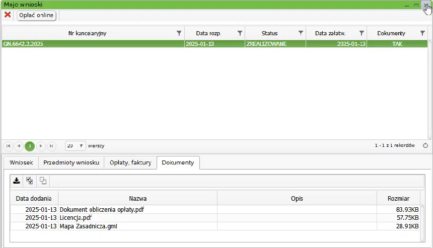Open filter for Nr kancelaryjny column
This screenshot has width=433, height=248.
tap(179, 33)
